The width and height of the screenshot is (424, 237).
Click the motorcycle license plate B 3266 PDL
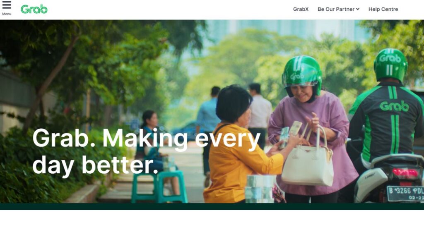(405, 194)
